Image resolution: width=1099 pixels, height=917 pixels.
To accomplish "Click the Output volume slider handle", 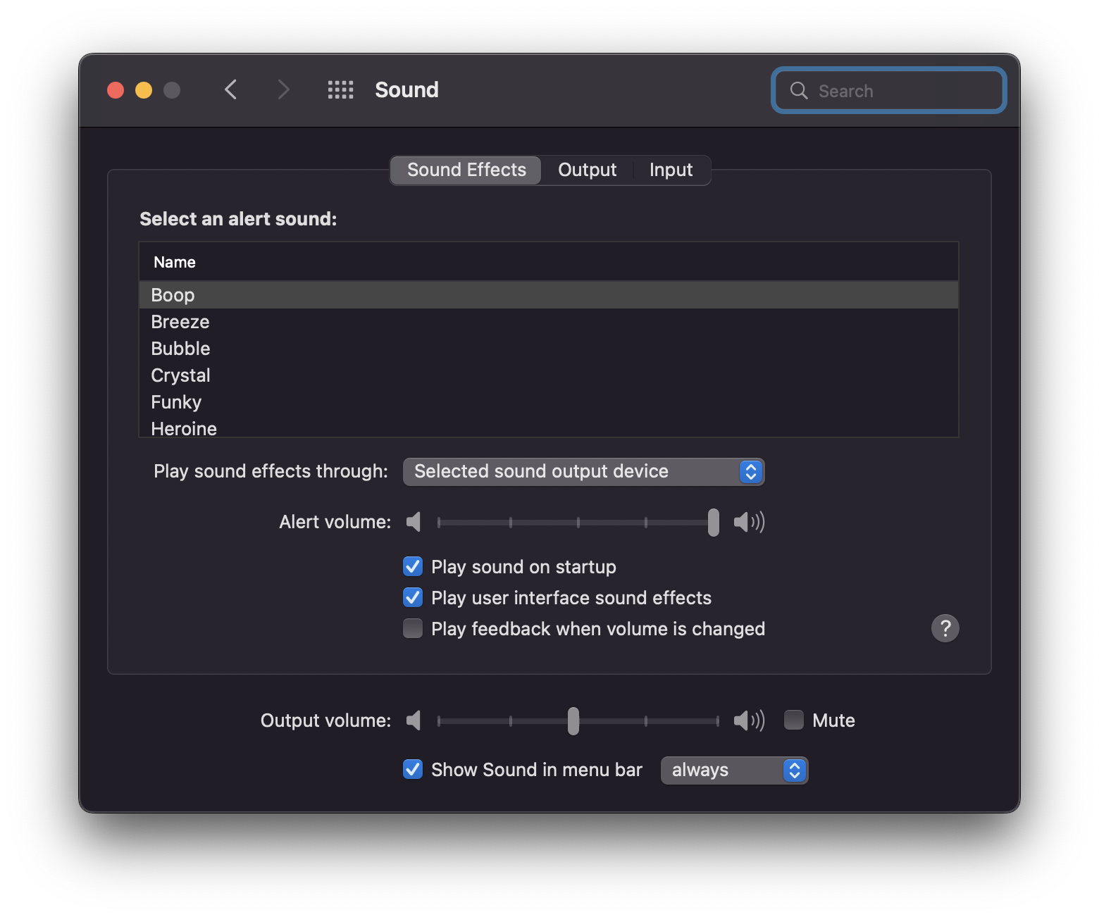I will [x=573, y=720].
